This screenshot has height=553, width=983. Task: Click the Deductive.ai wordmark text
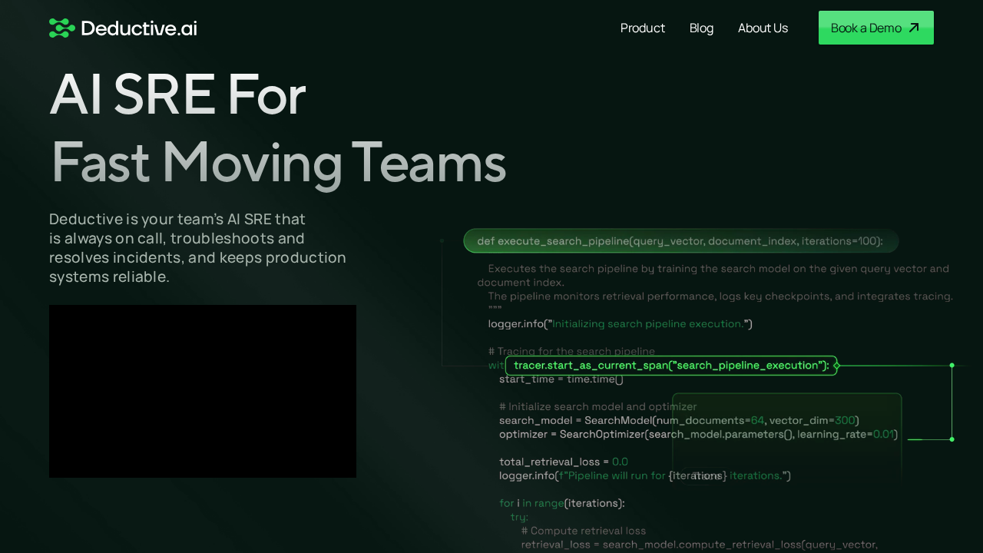pos(139,28)
